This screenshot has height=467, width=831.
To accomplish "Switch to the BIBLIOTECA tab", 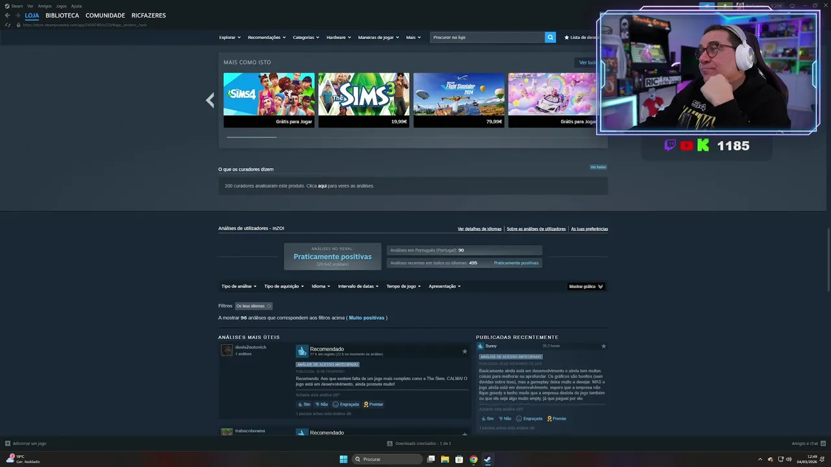I will point(62,16).
